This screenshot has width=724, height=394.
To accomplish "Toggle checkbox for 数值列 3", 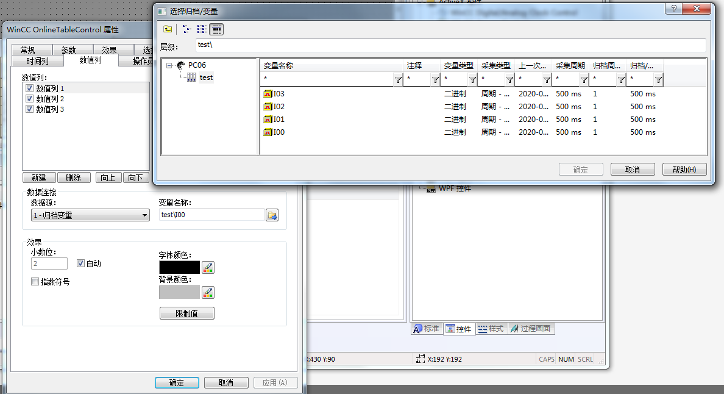I will (29, 109).
